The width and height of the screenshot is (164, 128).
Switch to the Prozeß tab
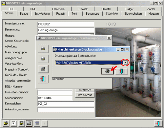(x=60, y=14)
